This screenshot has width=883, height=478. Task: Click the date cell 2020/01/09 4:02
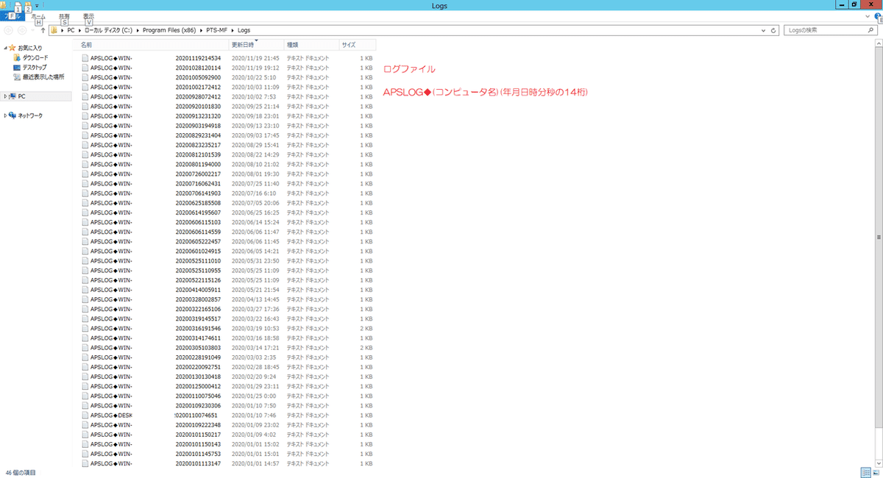click(253, 435)
